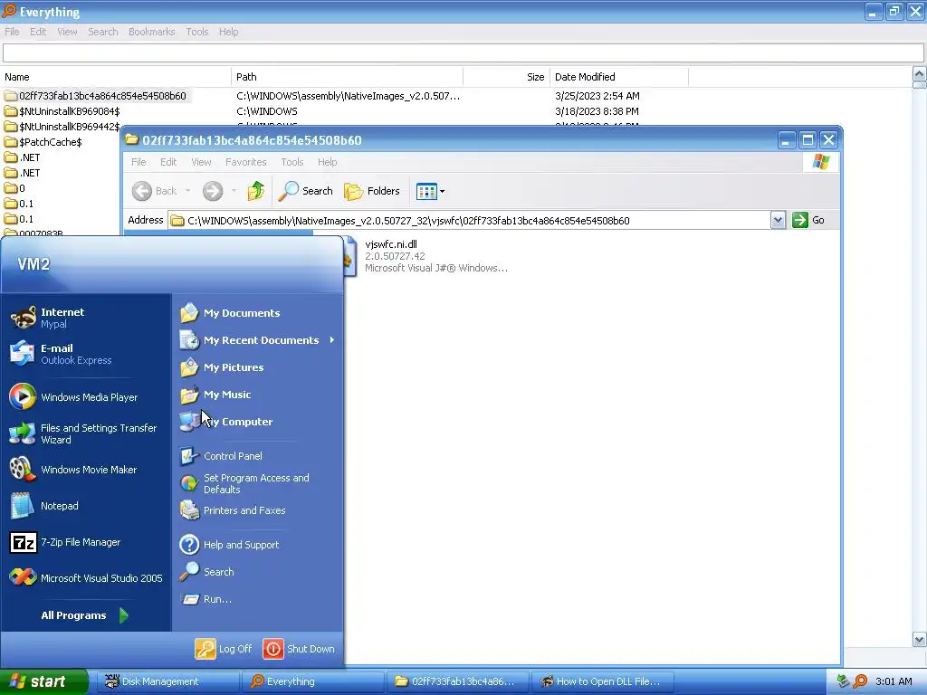Click the Up folder icon in Explorer toolbar
This screenshot has height=695, width=927.
point(256,191)
